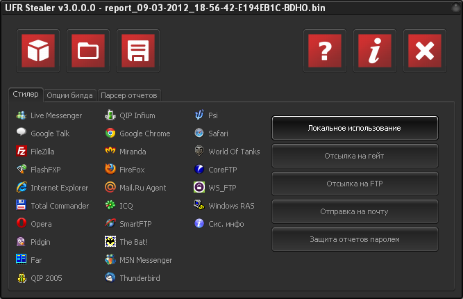Select the Локальное использование button
Image resolution: width=463 pixels, height=299 pixels.
[x=355, y=128]
